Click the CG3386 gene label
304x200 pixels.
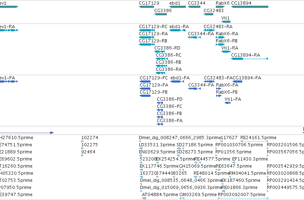(x=163, y=10)
